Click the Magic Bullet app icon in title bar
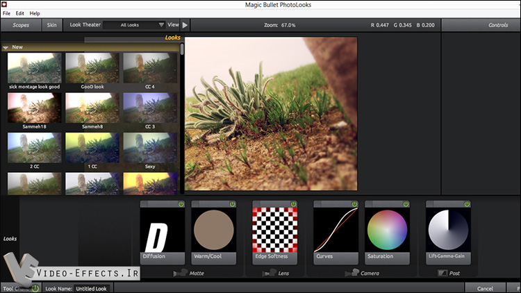 point(4,4)
